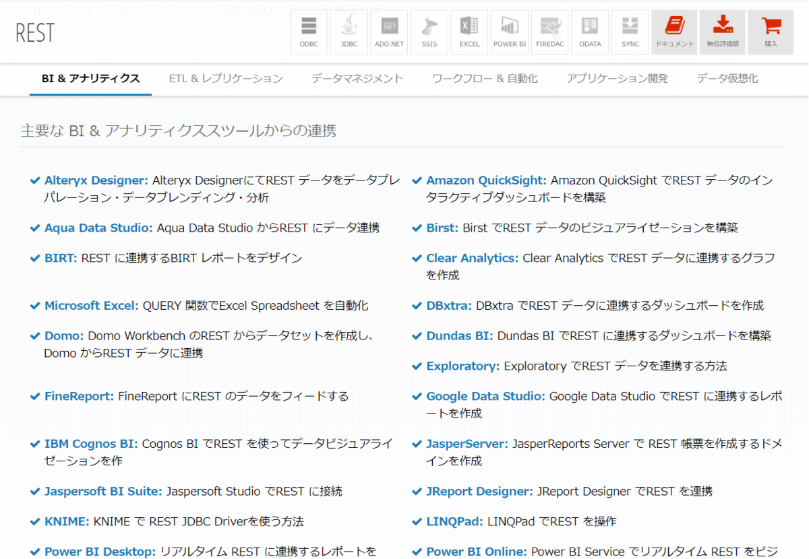Click the FireDAC component icon
The height and width of the screenshot is (559, 809).
click(550, 32)
